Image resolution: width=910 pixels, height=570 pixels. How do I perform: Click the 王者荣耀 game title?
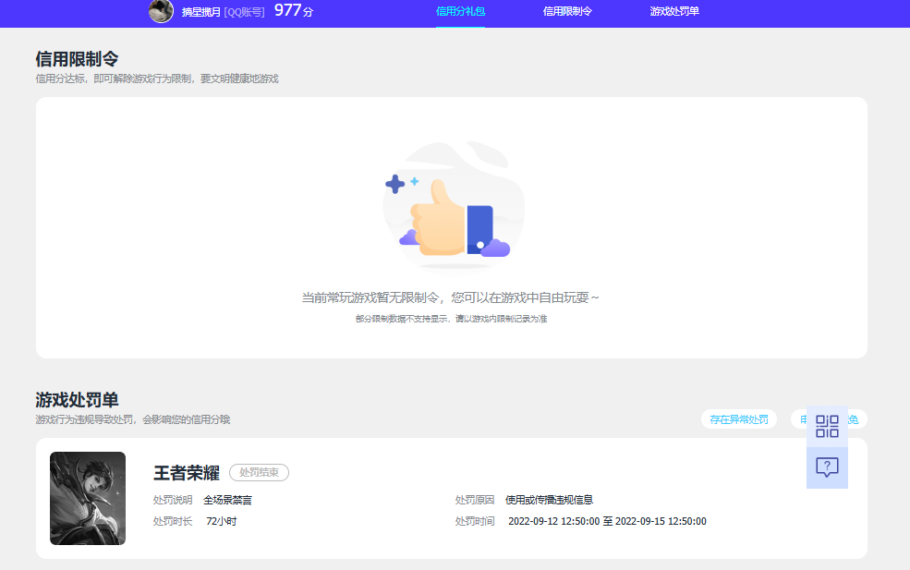tap(187, 473)
